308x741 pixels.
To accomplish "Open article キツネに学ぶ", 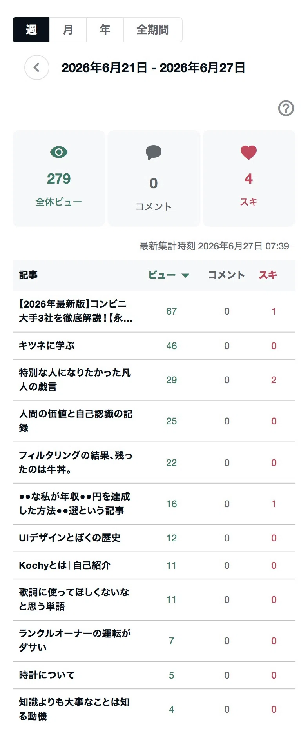I will pyautogui.click(x=47, y=346).
